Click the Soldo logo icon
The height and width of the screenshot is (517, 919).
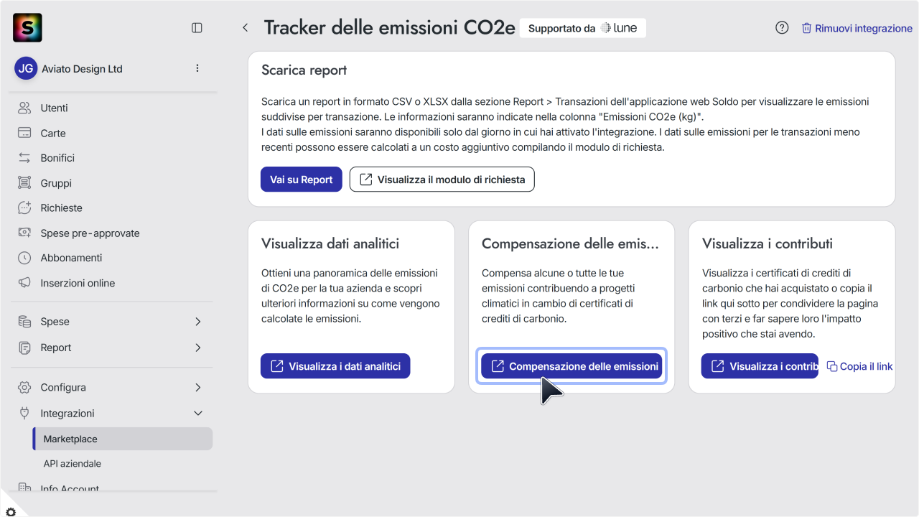click(27, 27)
